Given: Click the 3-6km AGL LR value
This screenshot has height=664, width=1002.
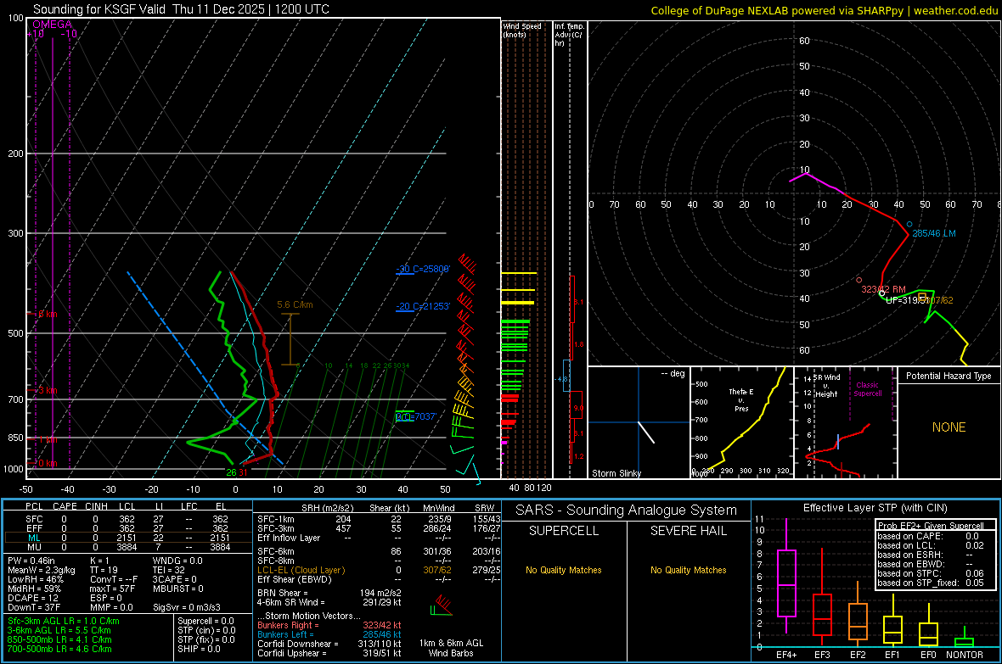Looking at the screenshot, I should 59,630.
